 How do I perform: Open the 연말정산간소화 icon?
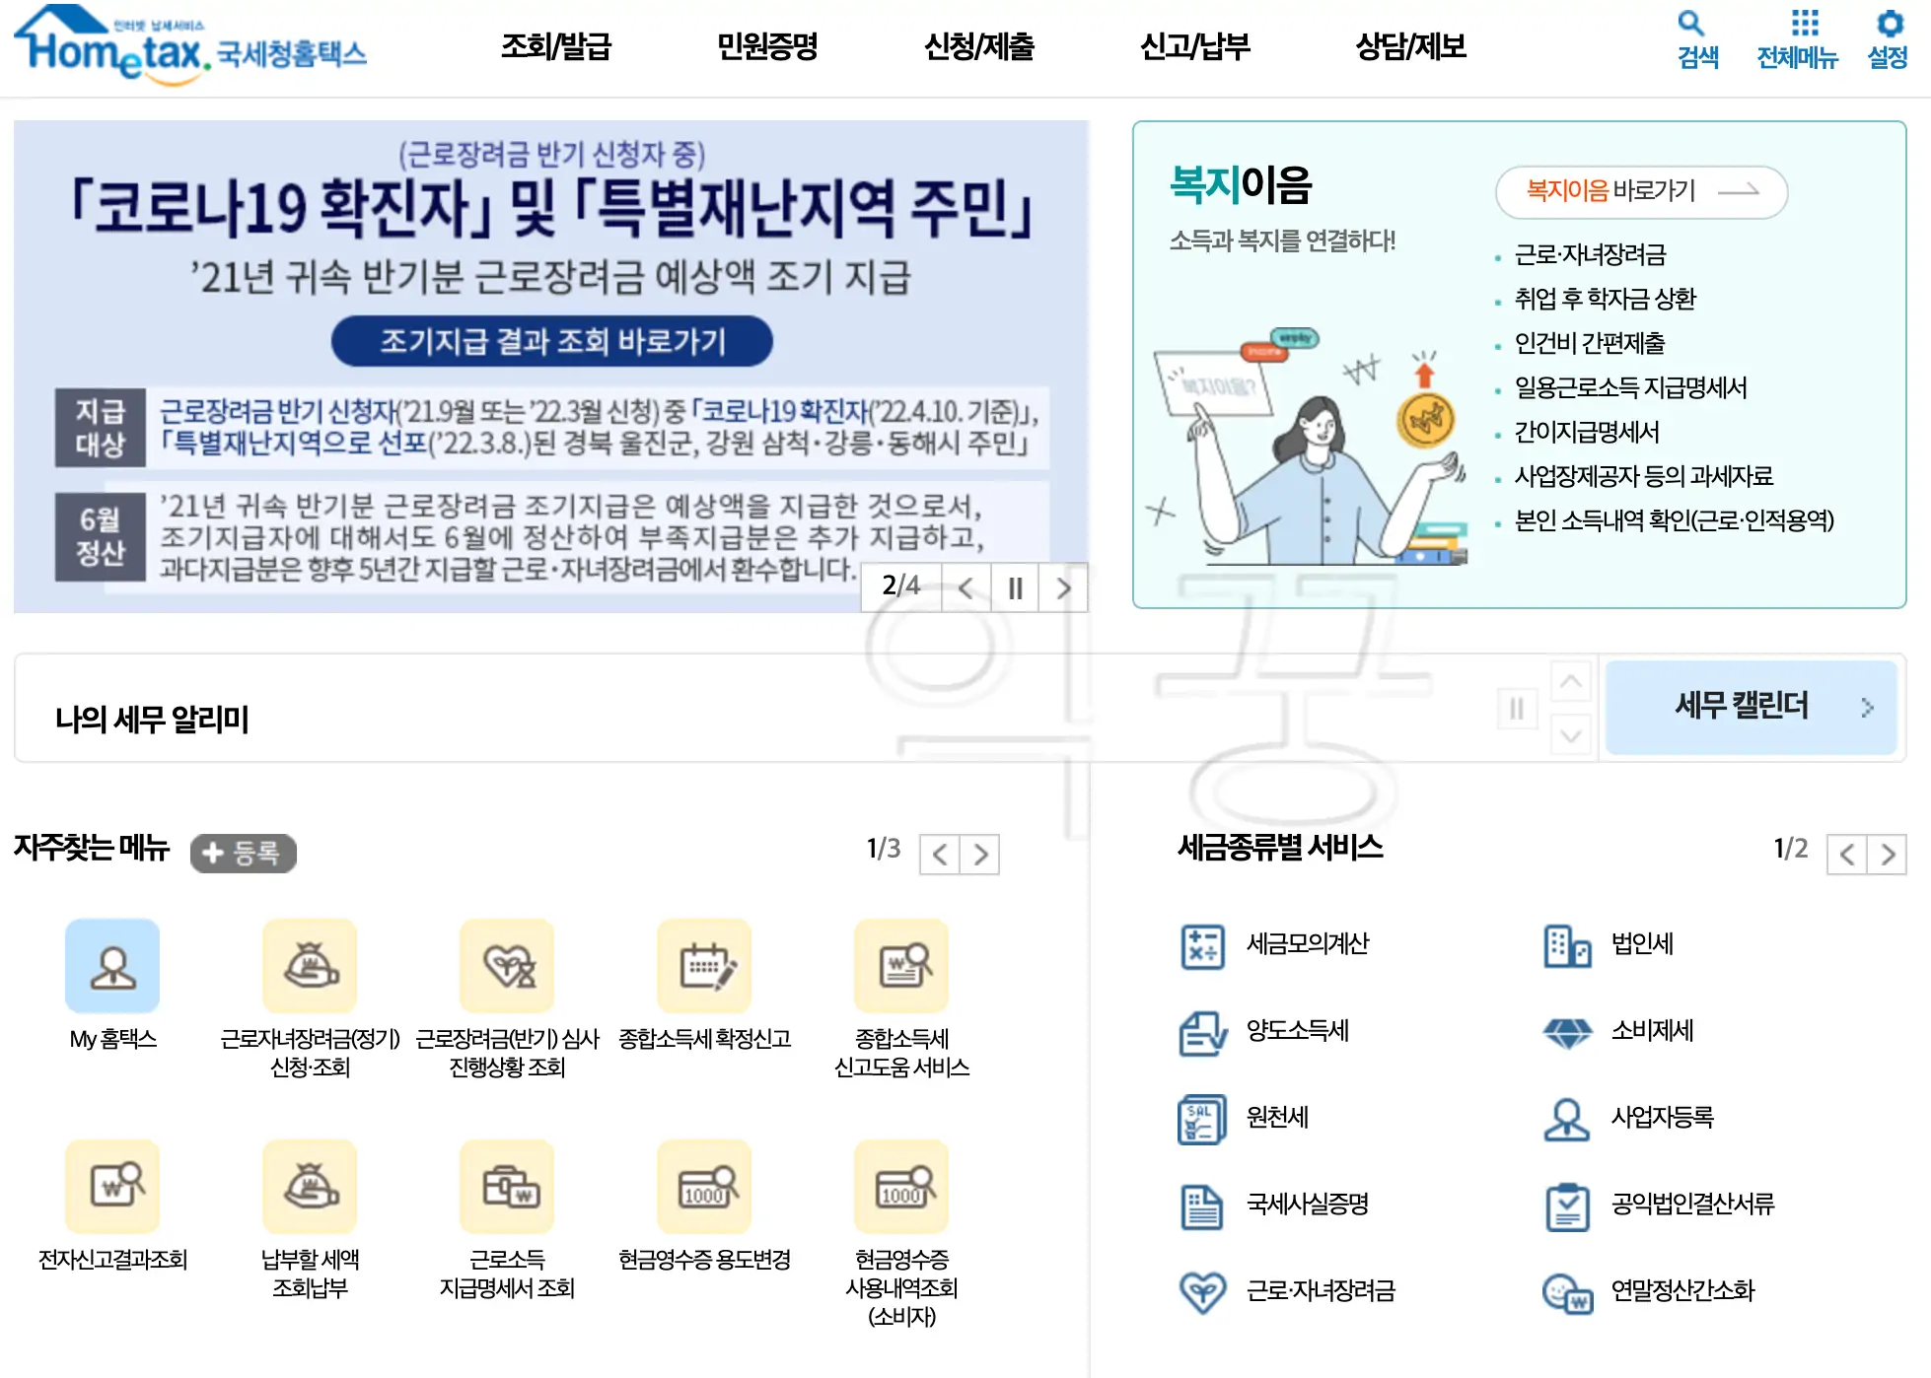[x=1568, y=1293]
